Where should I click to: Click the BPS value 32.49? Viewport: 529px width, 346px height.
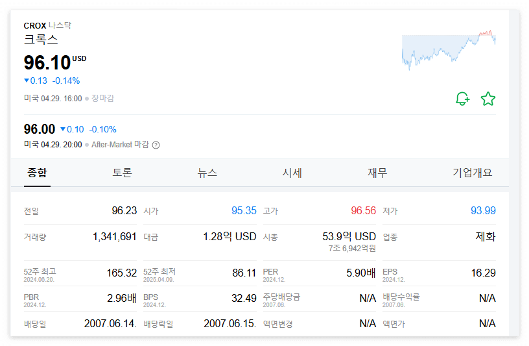[x=244, y=298]
